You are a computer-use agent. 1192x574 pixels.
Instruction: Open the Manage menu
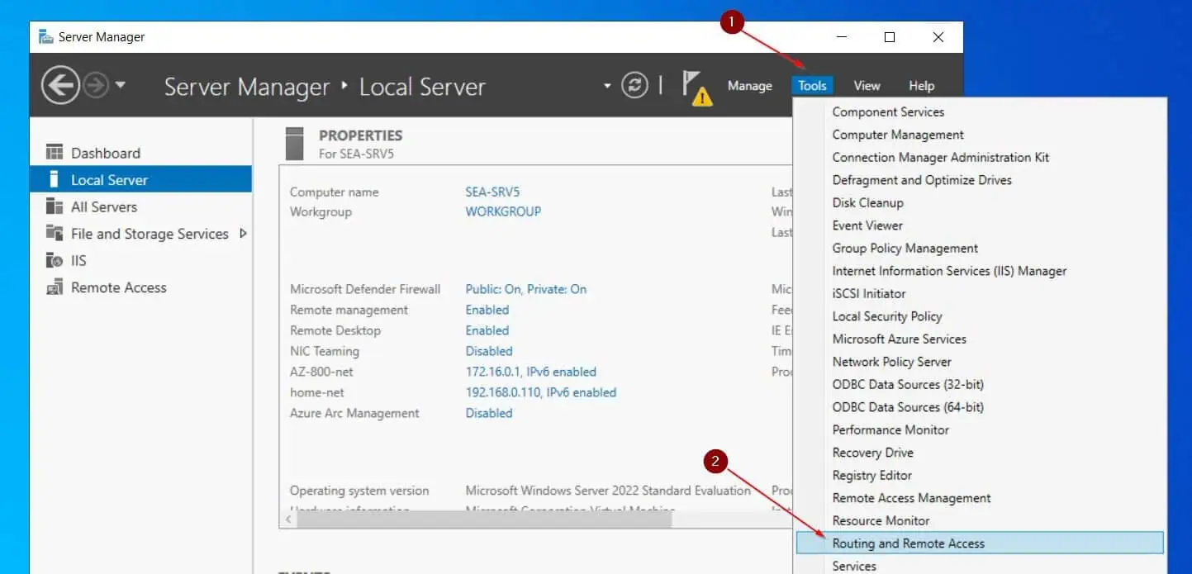750,86
